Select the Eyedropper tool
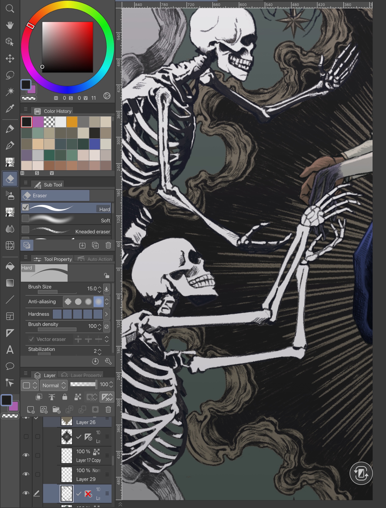 (x=10, y=109)
